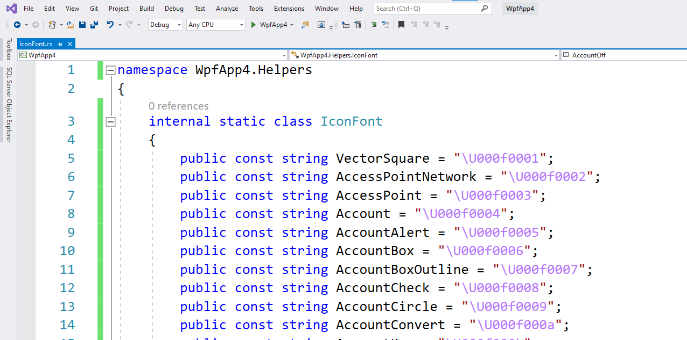687x340 pixels.
Task: Click the '0 references' CodeLens link
Action: [179, 106]
